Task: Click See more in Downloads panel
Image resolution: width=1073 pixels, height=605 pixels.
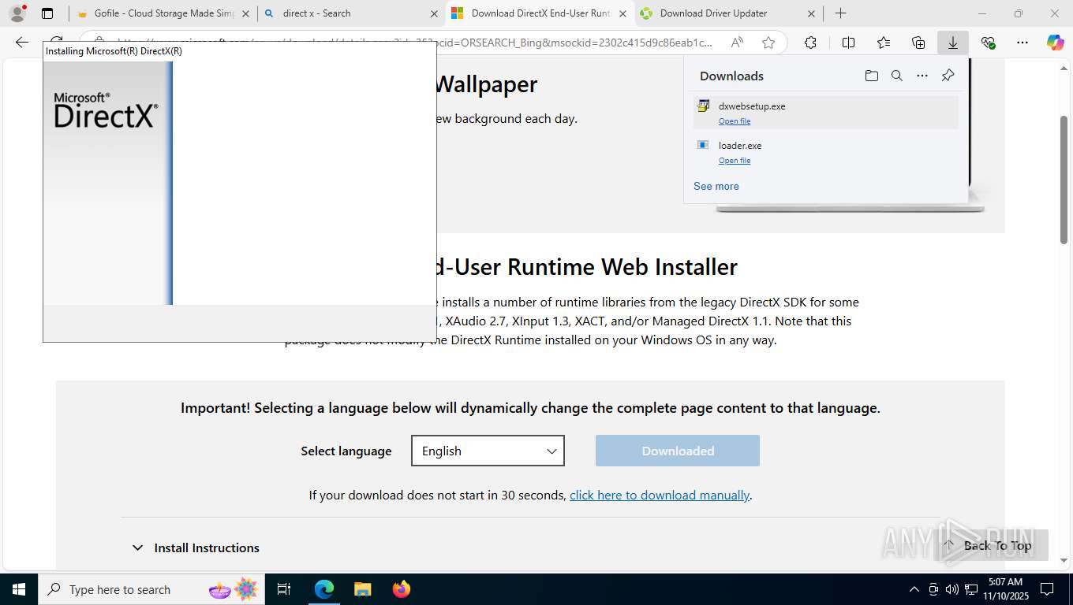Action: tap(716, 187)
